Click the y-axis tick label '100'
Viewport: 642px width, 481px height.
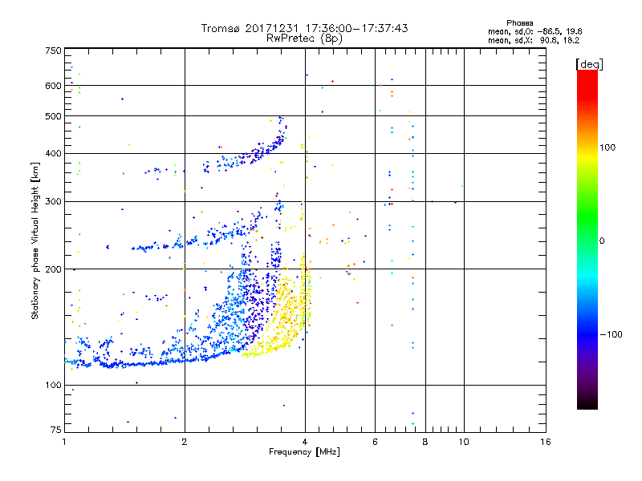coord(53,386)
